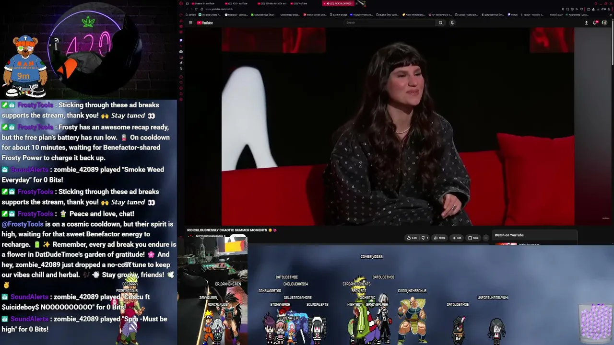Open the 'stream' bookmarks folder
This screenshot has height=345, width=614.
191,15
